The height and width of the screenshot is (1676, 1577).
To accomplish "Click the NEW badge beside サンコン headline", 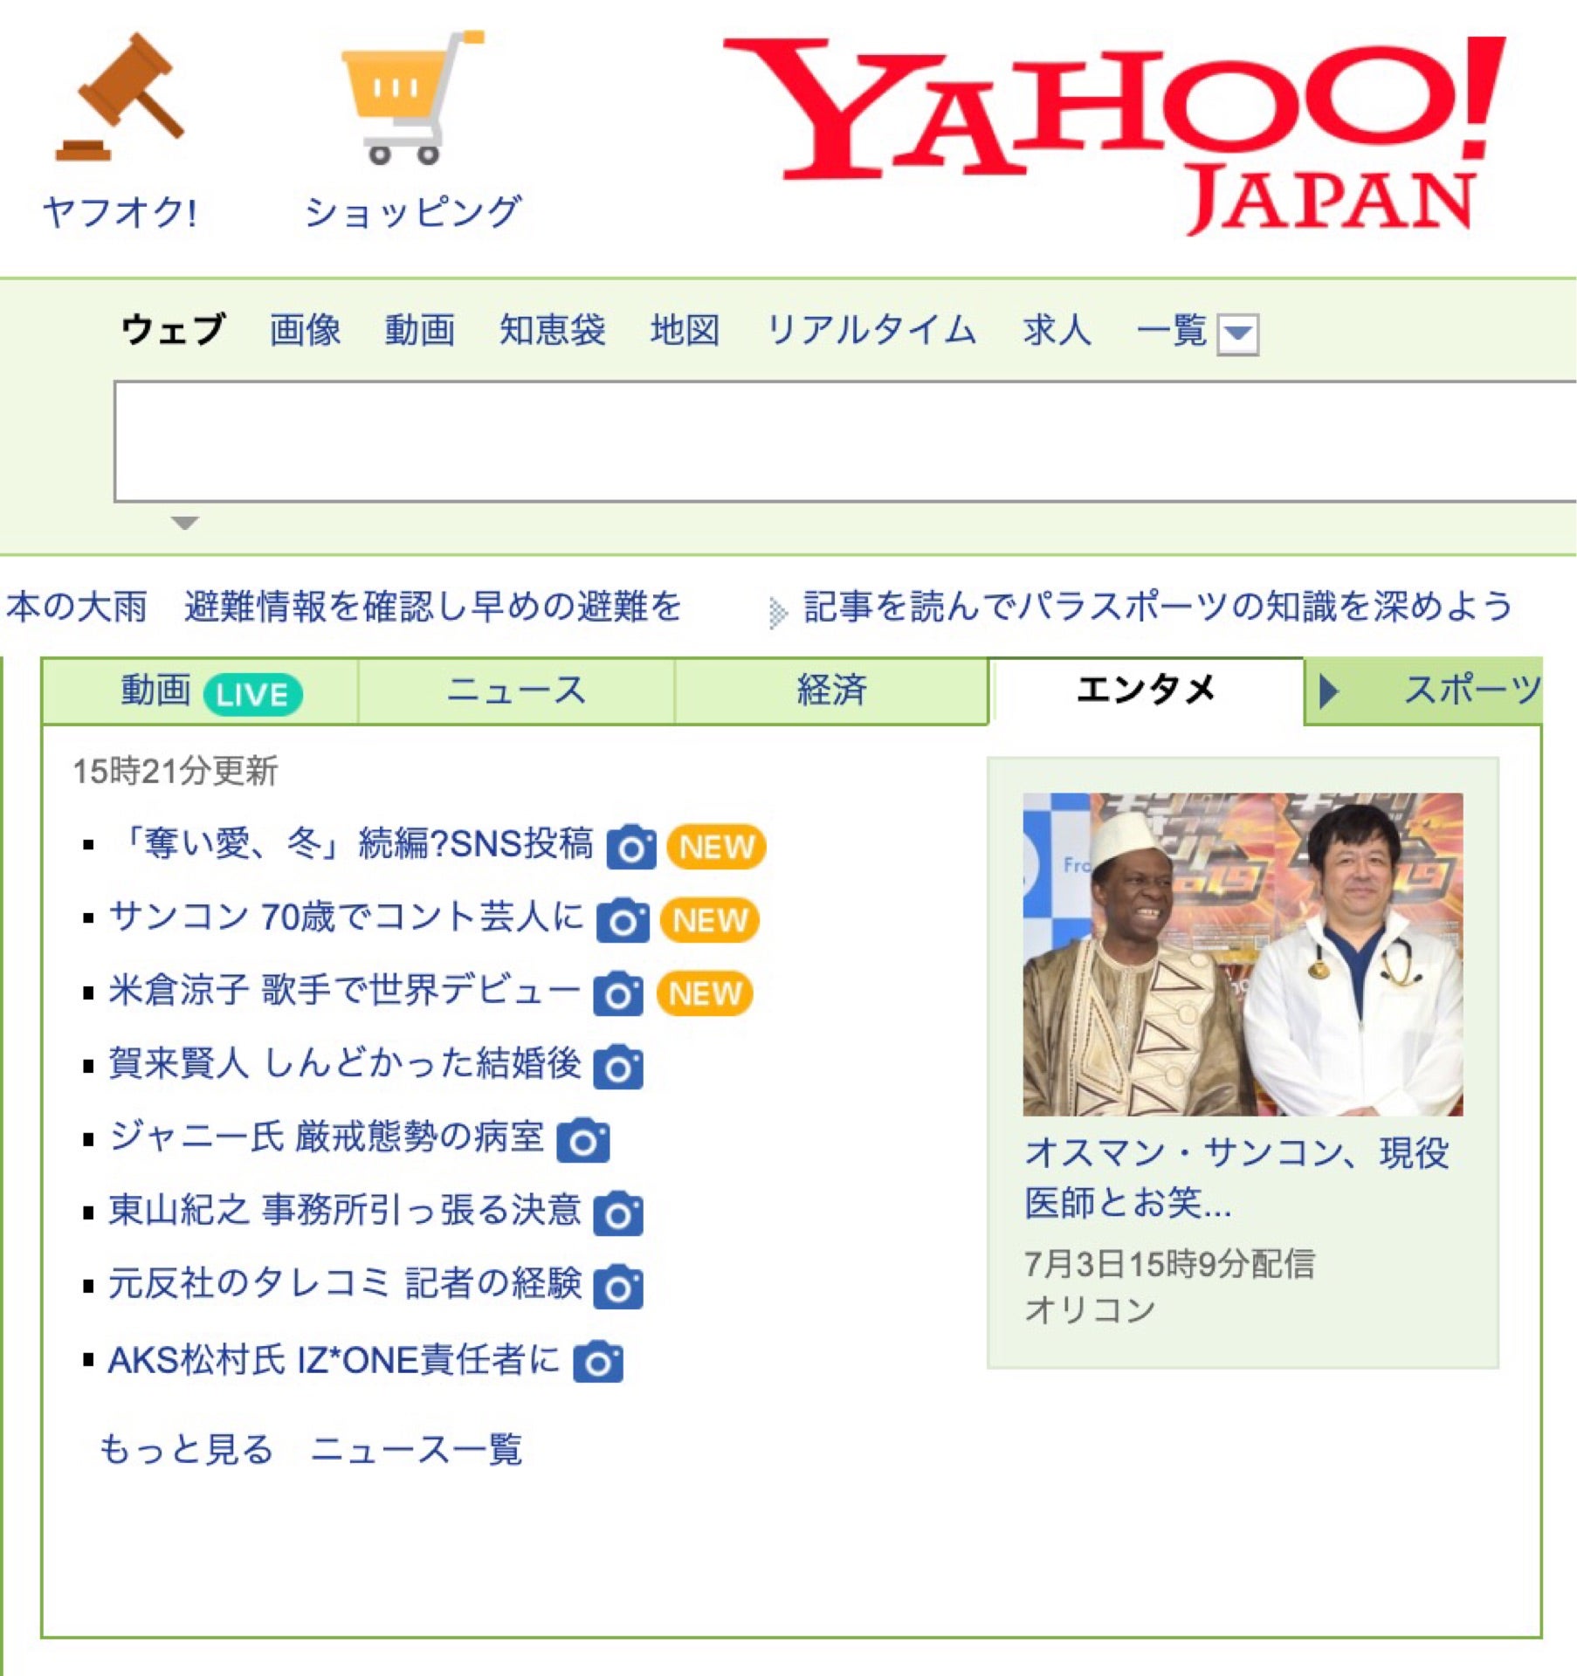I will pos(708,918).
